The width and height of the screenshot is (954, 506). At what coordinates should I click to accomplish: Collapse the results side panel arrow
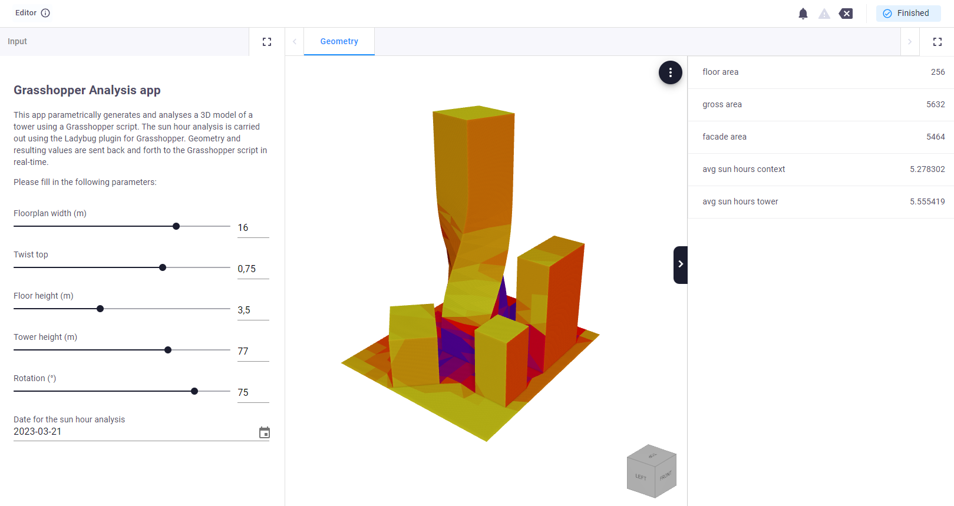(x=681, y=264)
